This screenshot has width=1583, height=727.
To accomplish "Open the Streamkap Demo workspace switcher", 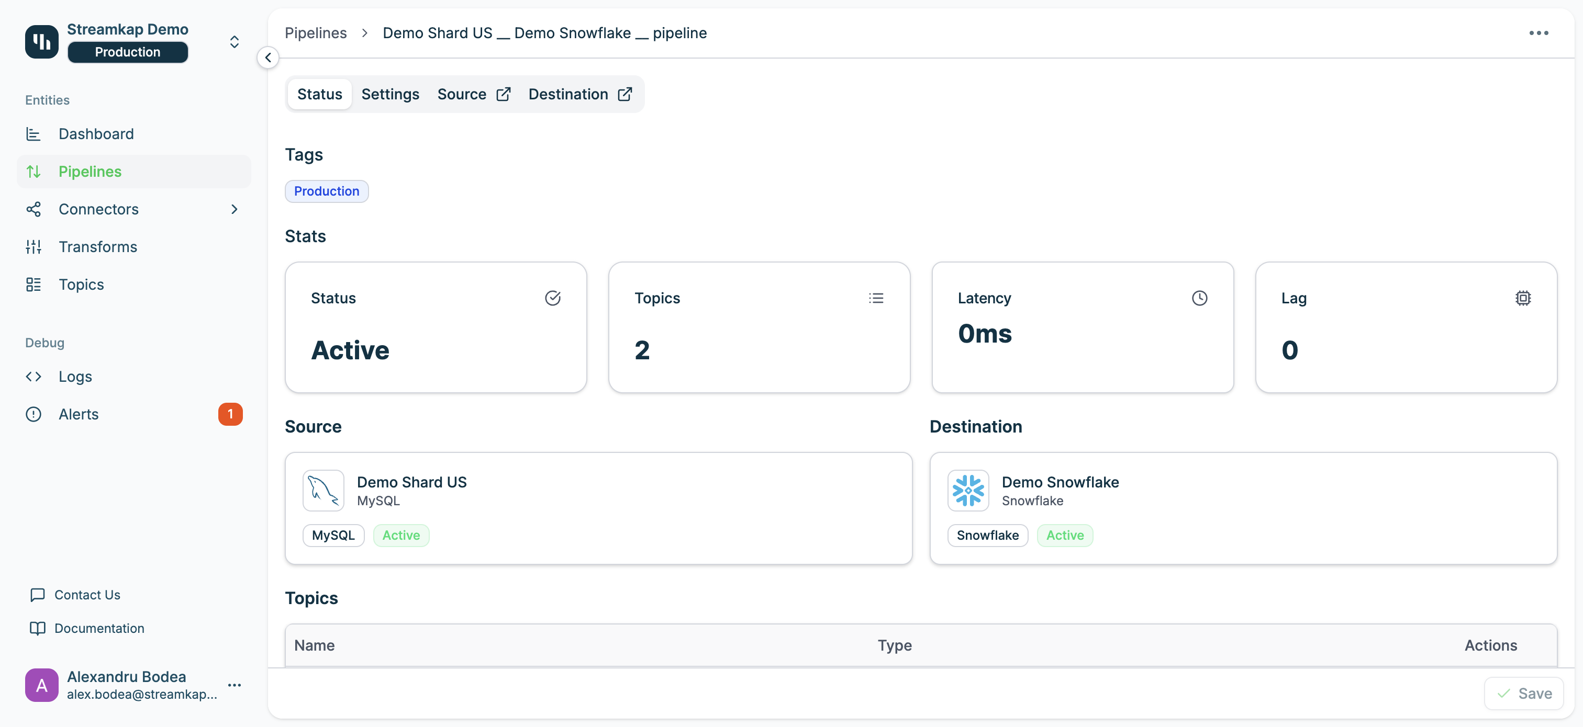I will pyautogui.click(x=234, y=41).
